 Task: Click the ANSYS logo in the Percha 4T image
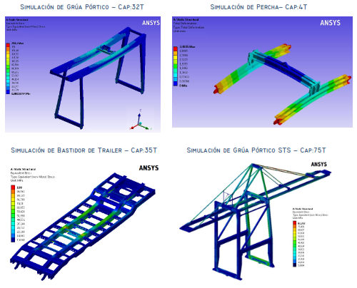(330, 23)
